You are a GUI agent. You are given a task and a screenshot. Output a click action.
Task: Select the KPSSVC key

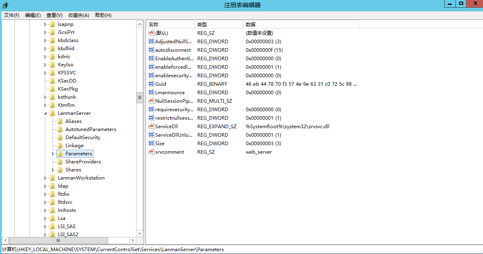67,73
